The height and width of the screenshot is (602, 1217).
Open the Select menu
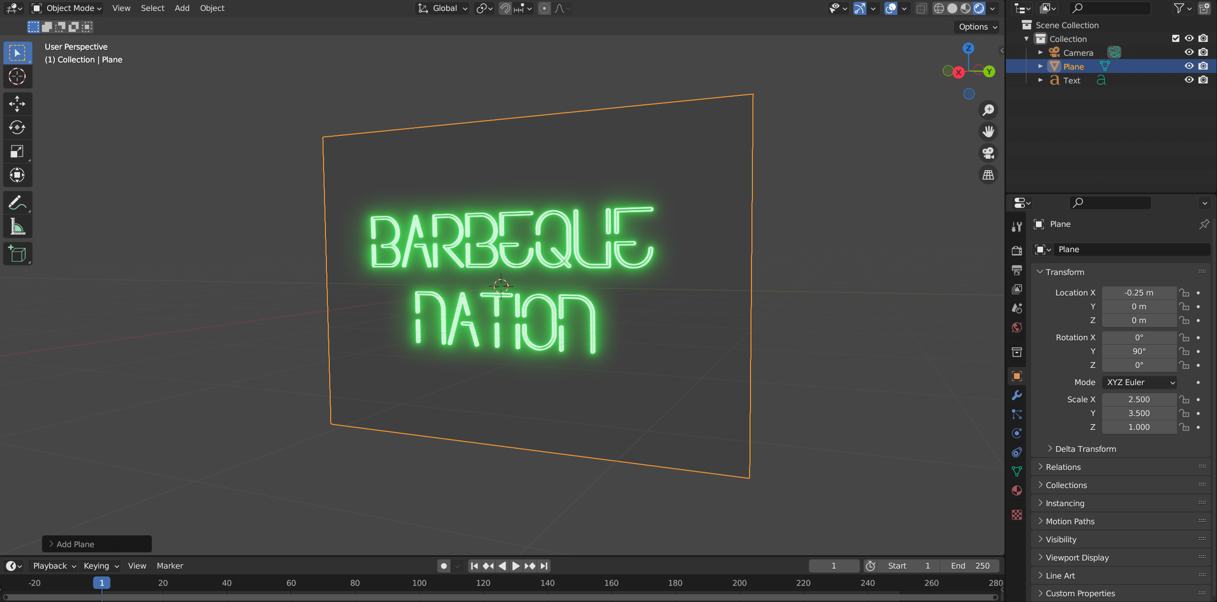point(152,8)
